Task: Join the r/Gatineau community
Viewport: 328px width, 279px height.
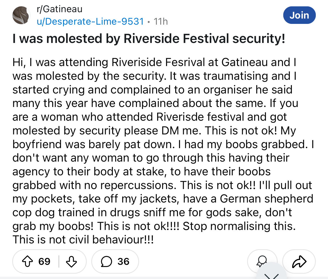Action: click(x=299, y=15)
